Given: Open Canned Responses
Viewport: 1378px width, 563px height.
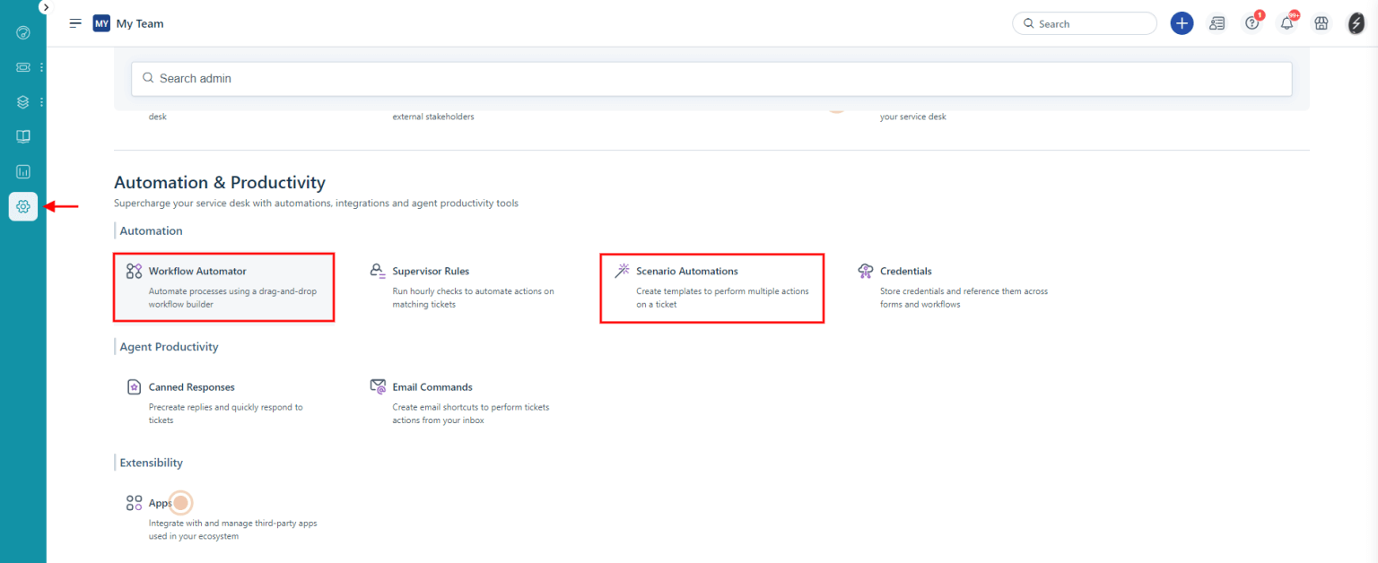Looking at the screenshot, I should 191,387.
